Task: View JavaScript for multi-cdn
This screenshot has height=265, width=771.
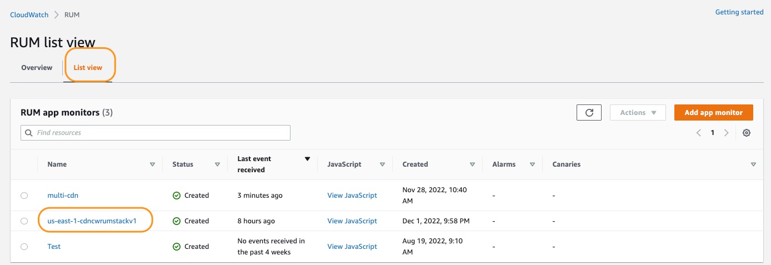Action: tap(352, 196)
